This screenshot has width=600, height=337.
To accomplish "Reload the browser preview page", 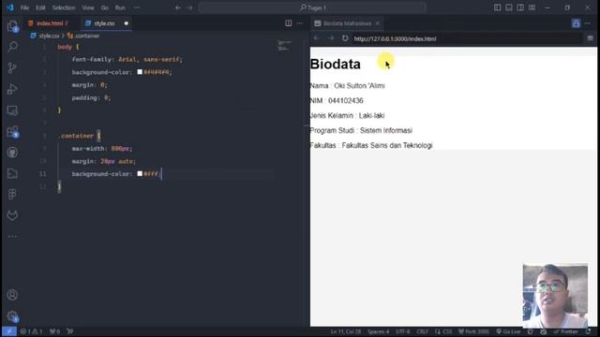I will [x=345, y=38].
